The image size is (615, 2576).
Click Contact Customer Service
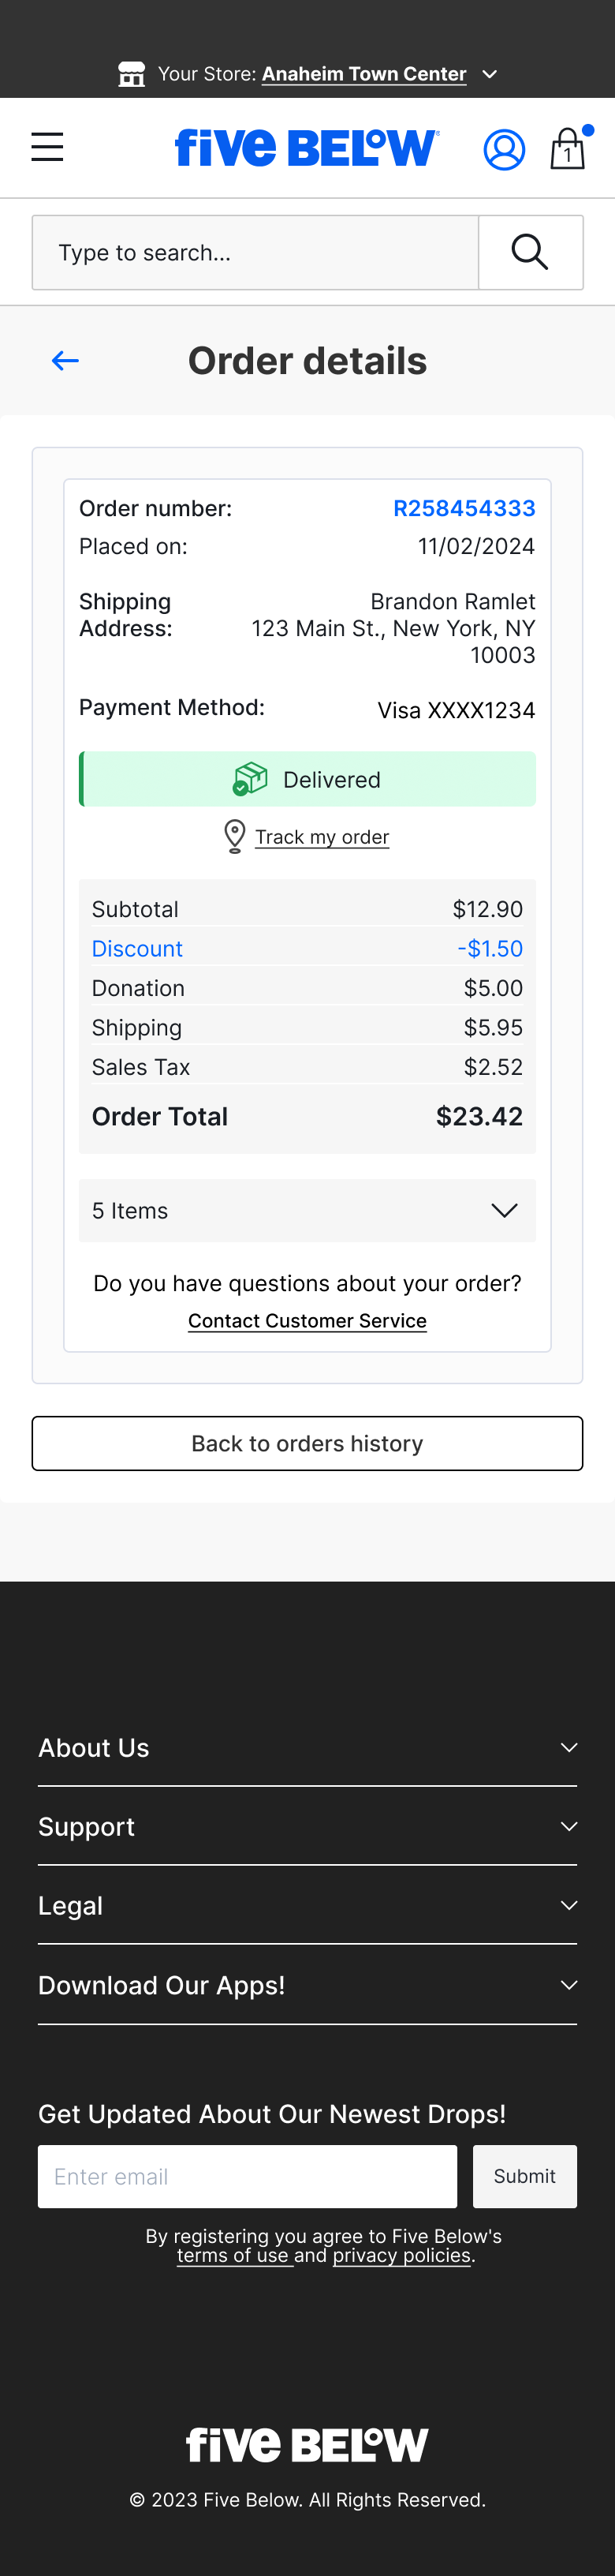[x=307, y=1320]
